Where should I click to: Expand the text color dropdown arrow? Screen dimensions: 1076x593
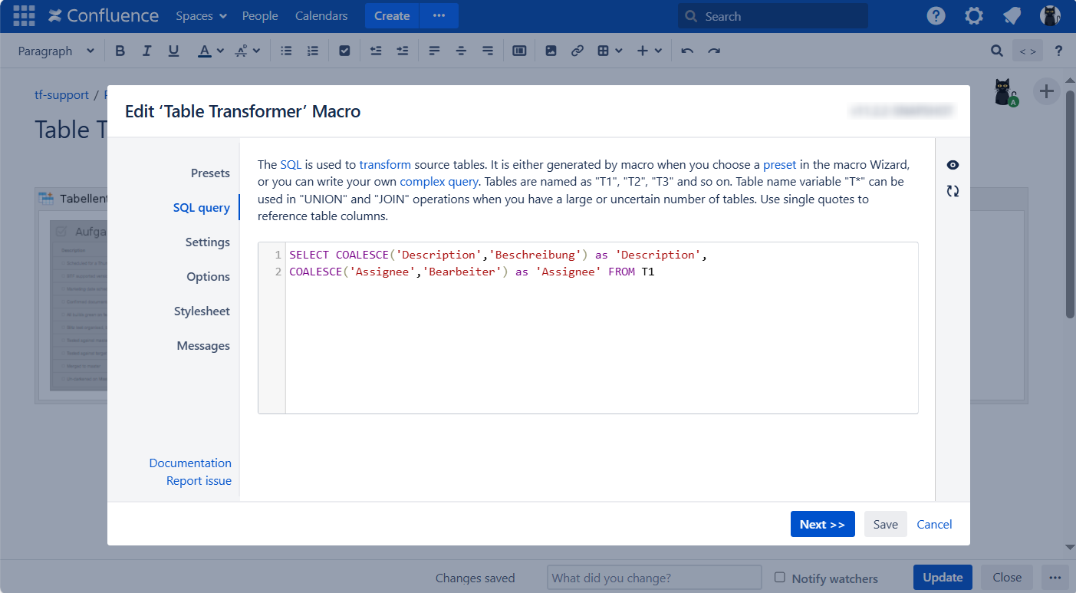[x=221, y=51]
